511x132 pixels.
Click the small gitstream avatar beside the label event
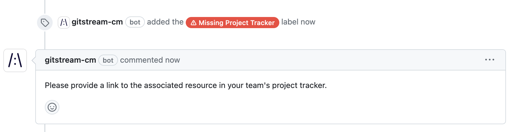click(x=64, y=22)
